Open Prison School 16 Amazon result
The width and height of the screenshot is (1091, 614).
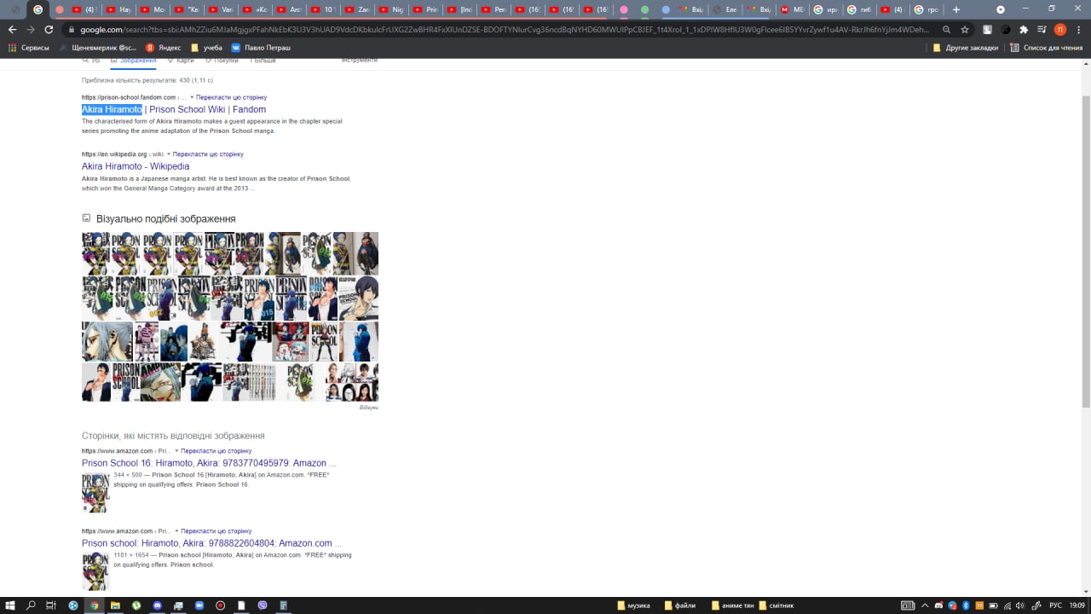(209, 463)
